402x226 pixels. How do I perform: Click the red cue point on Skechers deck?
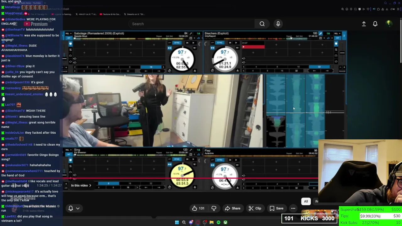coord(253,47)
